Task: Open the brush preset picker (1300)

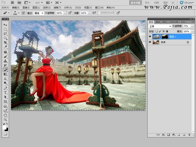Action: tap(16, 13)
